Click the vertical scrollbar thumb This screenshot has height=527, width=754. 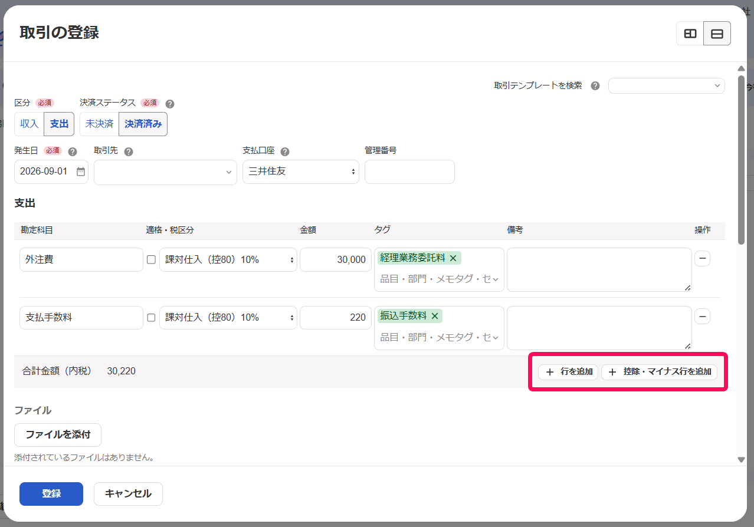click(x=741, y=159)
